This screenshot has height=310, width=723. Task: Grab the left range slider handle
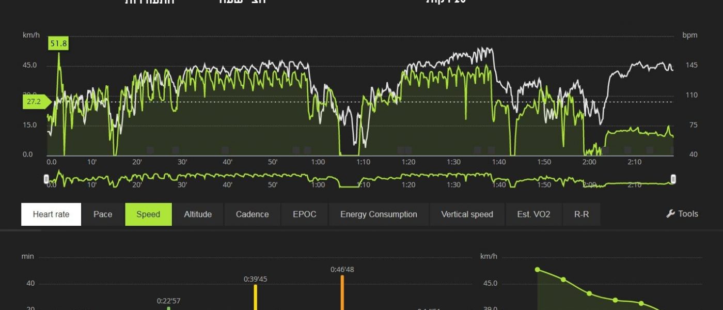(46, 179)
